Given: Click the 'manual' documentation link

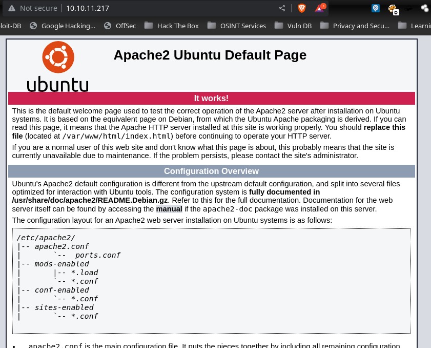Looking at the screenshot, I should tap(169, 209).
